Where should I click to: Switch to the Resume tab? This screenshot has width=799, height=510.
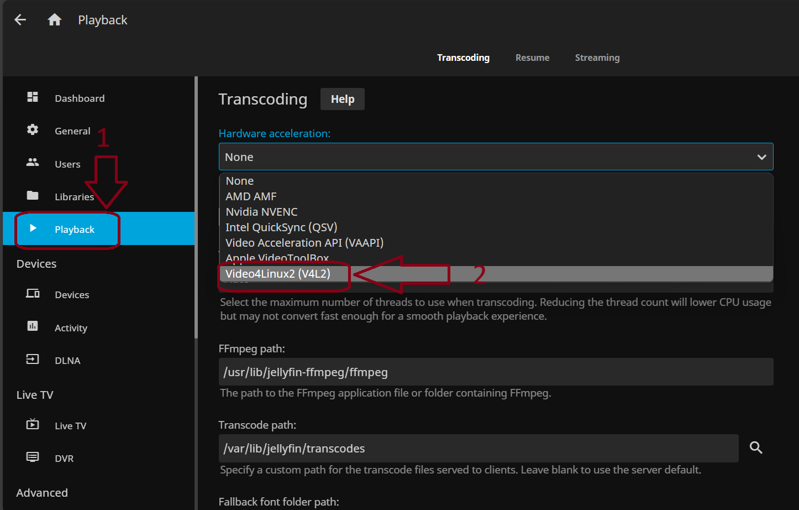[532, 58]
